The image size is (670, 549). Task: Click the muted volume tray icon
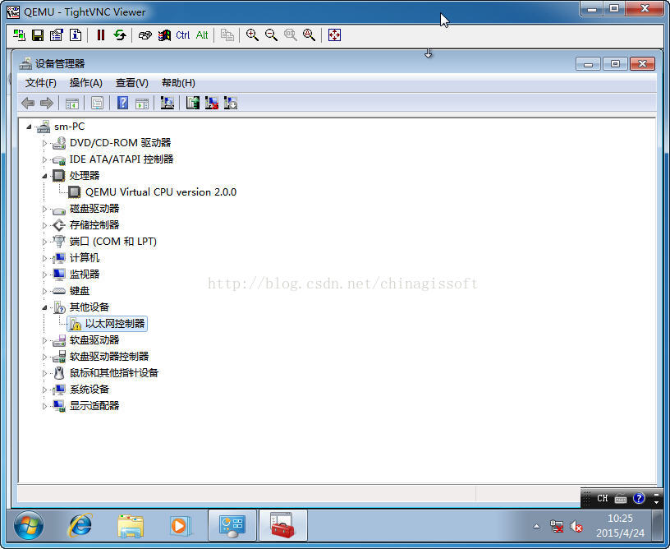576,526
